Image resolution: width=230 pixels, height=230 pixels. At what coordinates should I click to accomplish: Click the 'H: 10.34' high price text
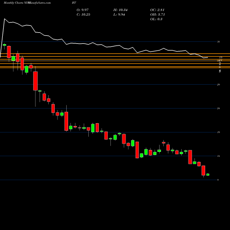click(x=121, y=10)
